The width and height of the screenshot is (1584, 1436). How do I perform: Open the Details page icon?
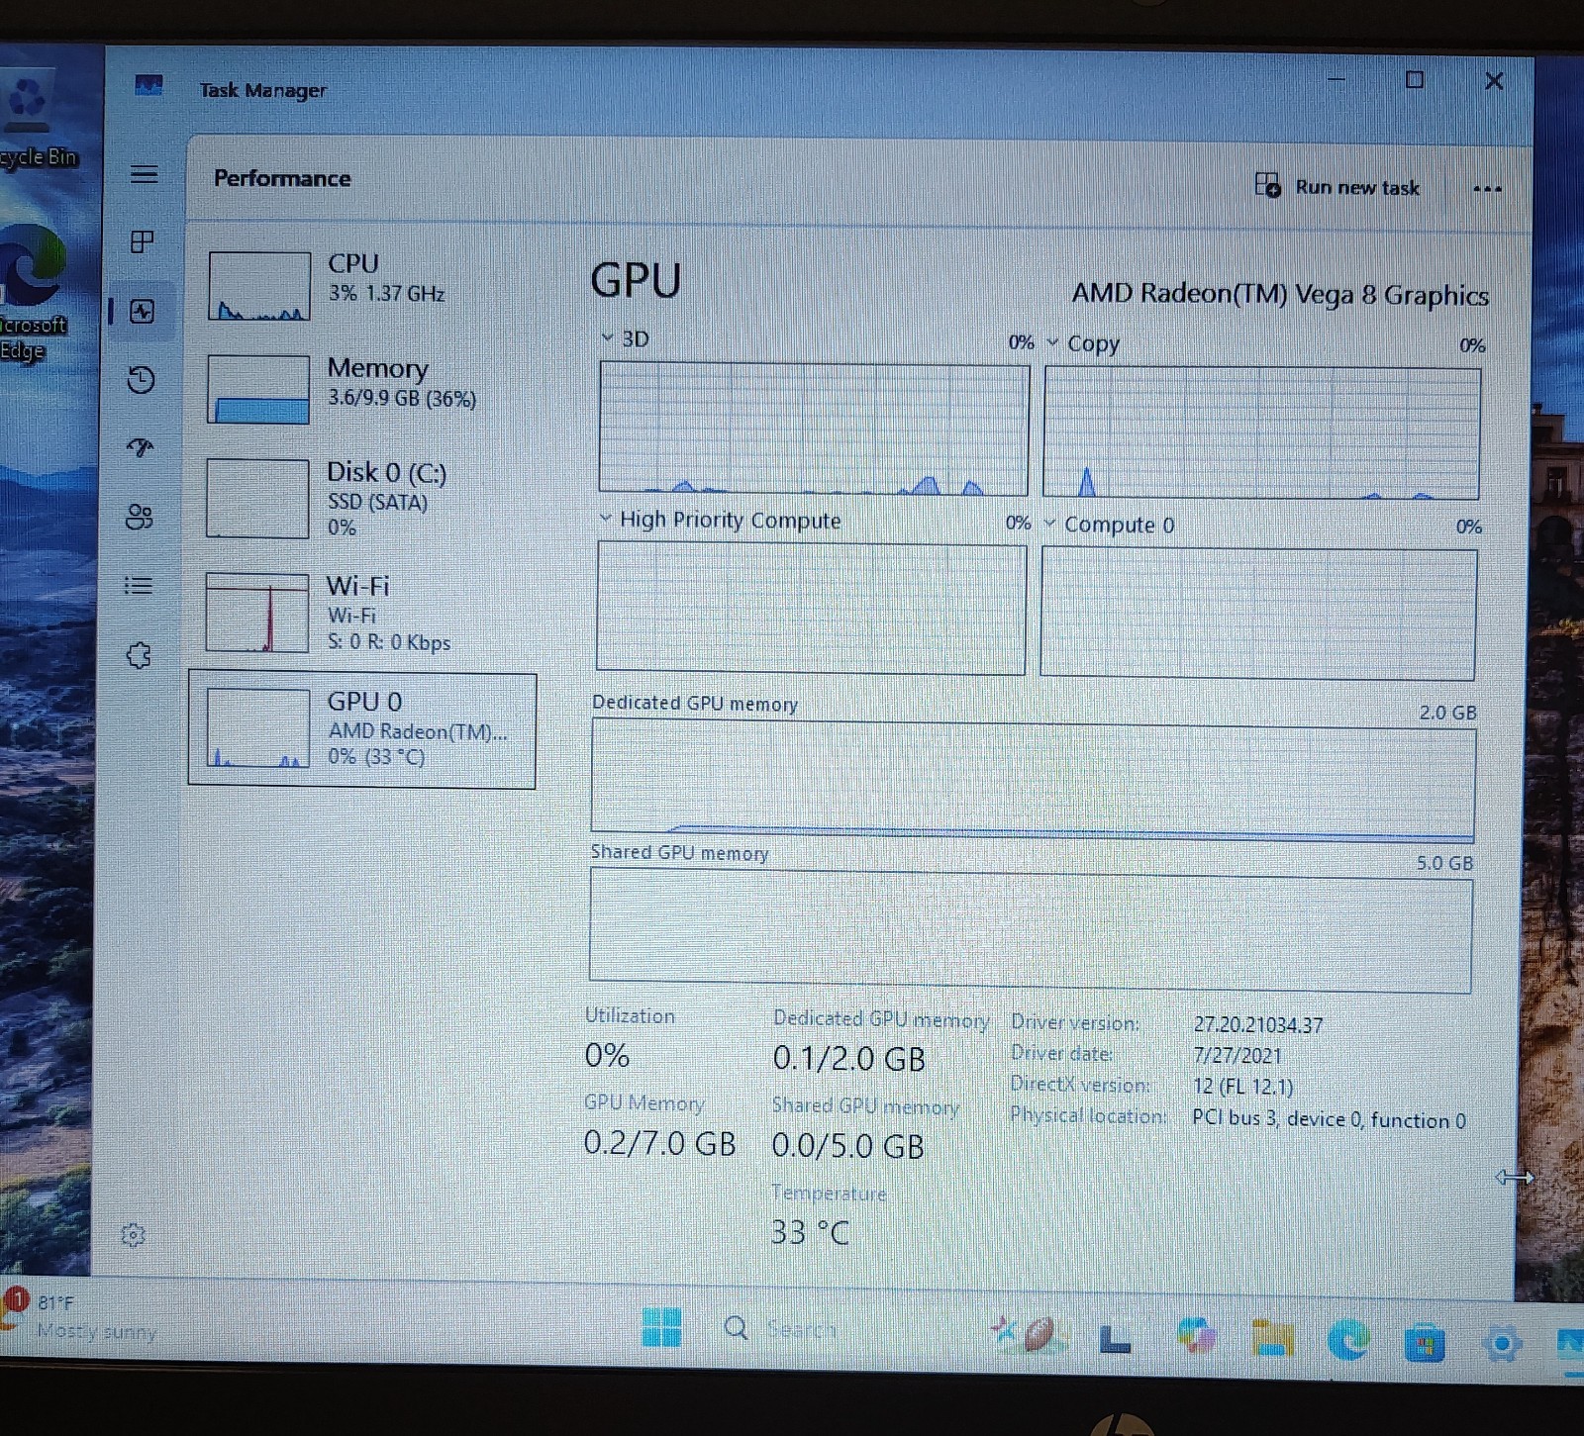(x=139, y=586)
